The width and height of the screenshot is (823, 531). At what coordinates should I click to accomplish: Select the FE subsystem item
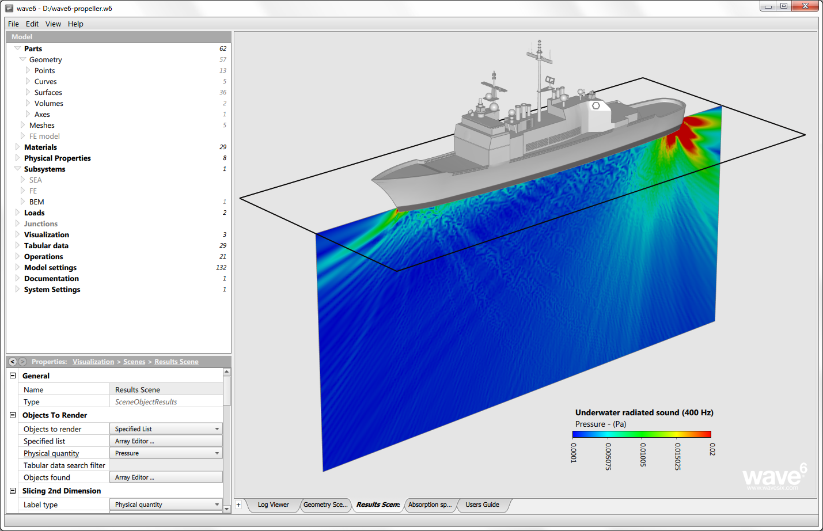[33, 191]
